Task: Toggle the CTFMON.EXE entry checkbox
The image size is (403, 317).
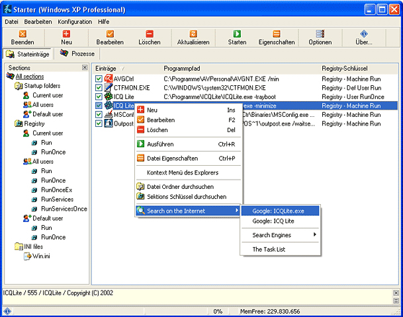Action: [99, 87]
